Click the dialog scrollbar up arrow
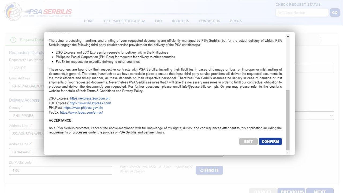 click(288, 36)
